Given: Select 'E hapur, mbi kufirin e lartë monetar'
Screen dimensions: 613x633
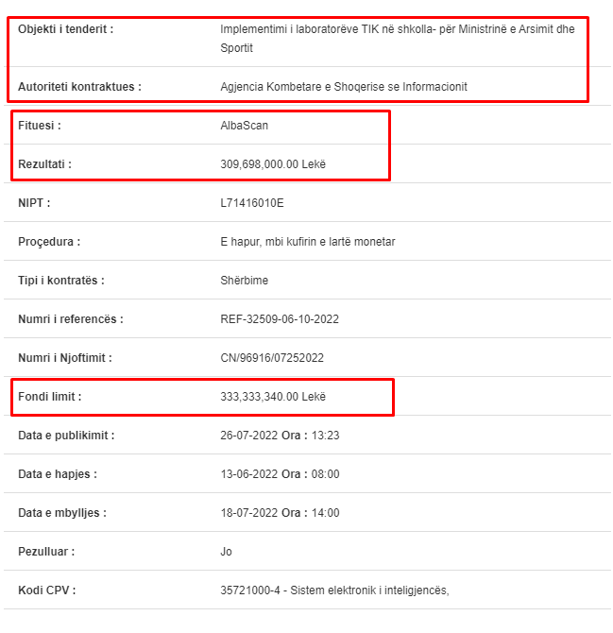Looking at the screenshot, I should tap(308, 242).
